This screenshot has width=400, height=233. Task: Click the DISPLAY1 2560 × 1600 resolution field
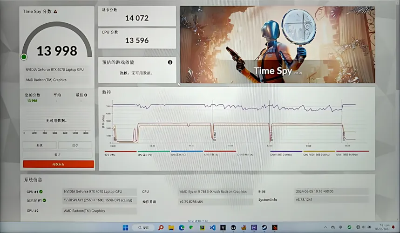click(100, 200)
